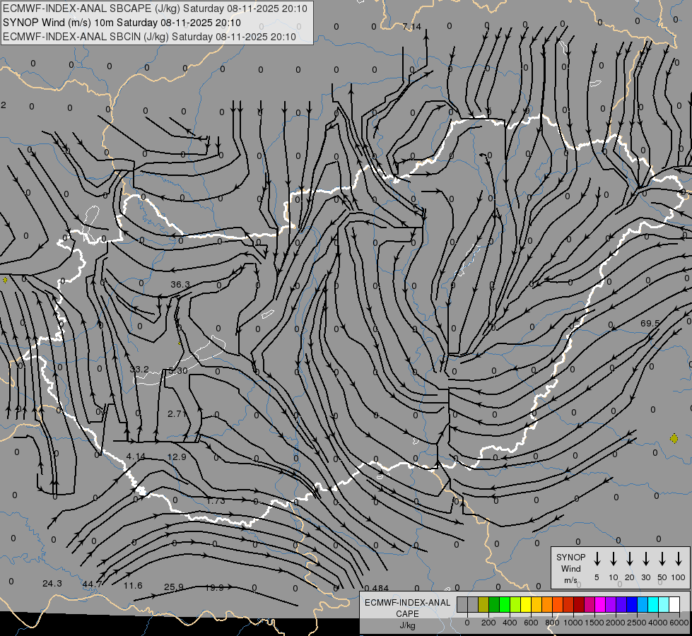Click the 12.9 value on the map
The width and height of the screenshot is (692, 636).
tap(177, 457)
